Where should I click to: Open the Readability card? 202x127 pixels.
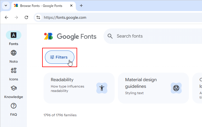coord(79,88)
